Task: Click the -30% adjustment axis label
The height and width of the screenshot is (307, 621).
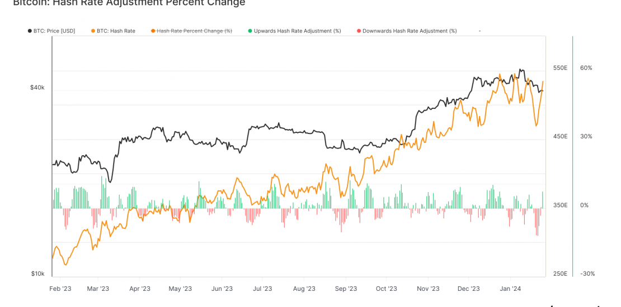Action: 587,274
